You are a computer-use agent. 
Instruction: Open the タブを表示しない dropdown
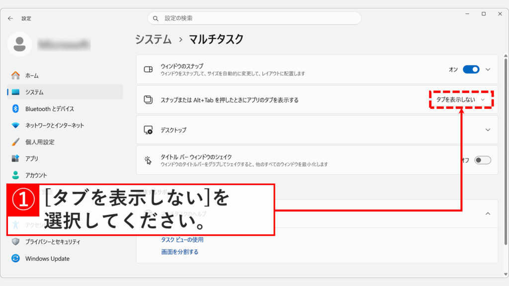pos(461,99)
